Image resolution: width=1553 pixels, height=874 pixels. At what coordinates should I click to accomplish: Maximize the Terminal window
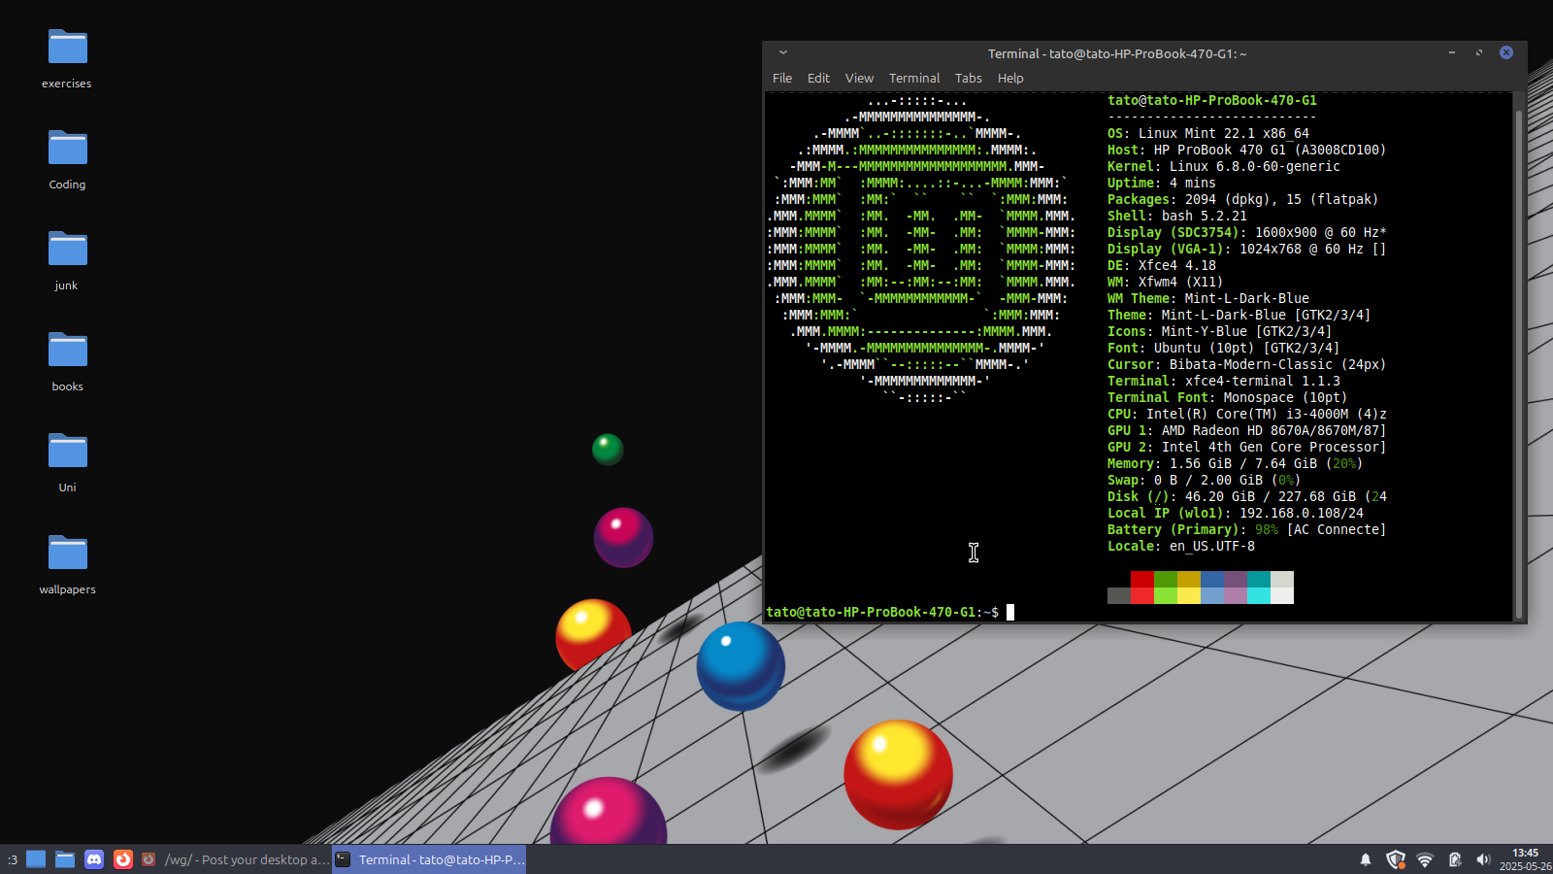coord(1479,52)
